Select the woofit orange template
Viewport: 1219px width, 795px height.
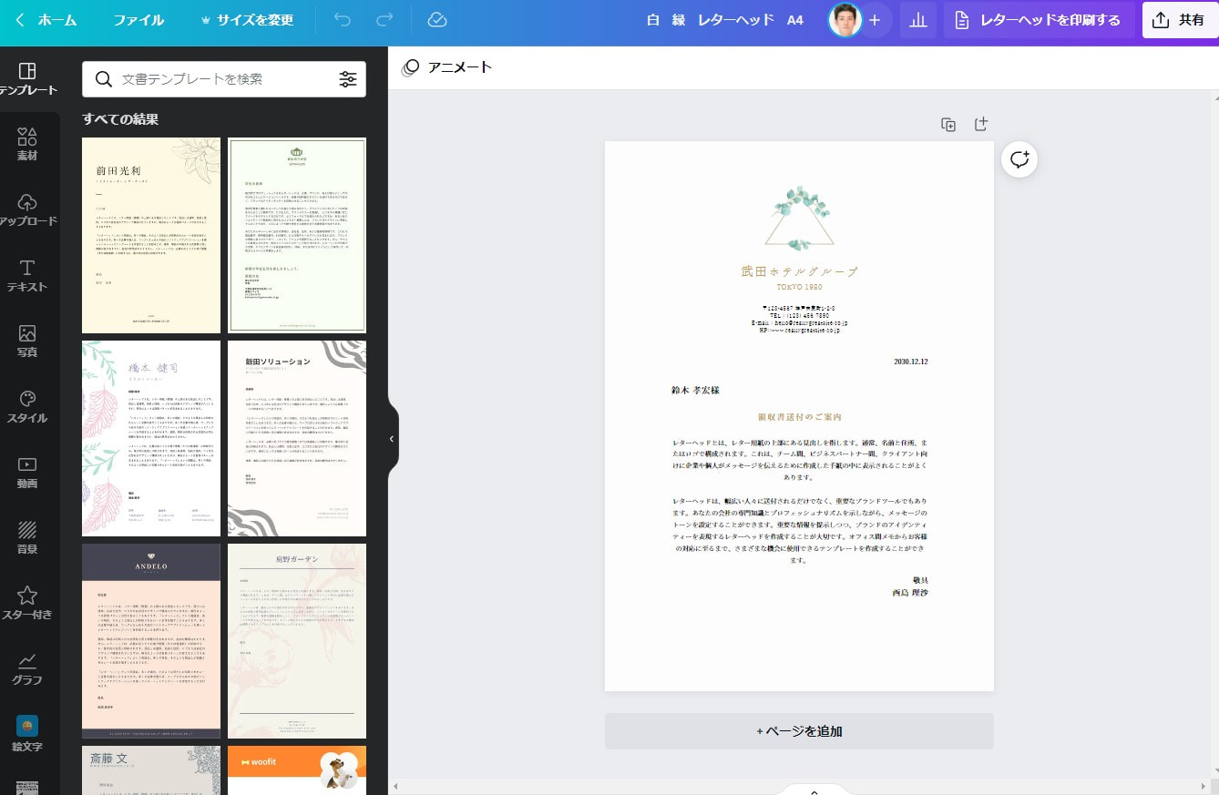tap(297, 770)
